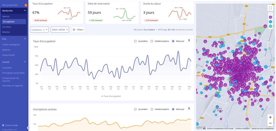Screen dimensions: 276x131
Task: Click the map zoom in plus button
Action: click(x=270, y=118)
